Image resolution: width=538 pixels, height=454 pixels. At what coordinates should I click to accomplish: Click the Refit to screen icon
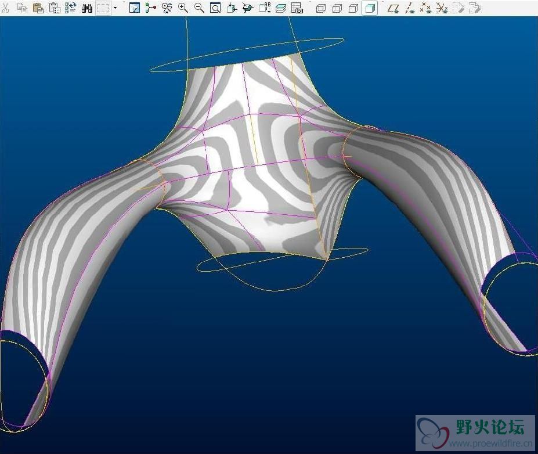(x=215, y=8)
